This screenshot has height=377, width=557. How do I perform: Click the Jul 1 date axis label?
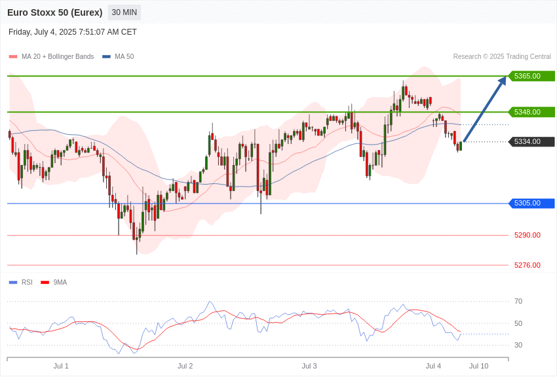click(x=61, y=366)
